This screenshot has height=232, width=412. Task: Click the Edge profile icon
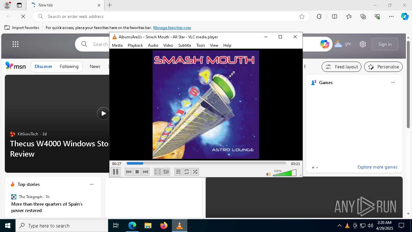(7, 5)
